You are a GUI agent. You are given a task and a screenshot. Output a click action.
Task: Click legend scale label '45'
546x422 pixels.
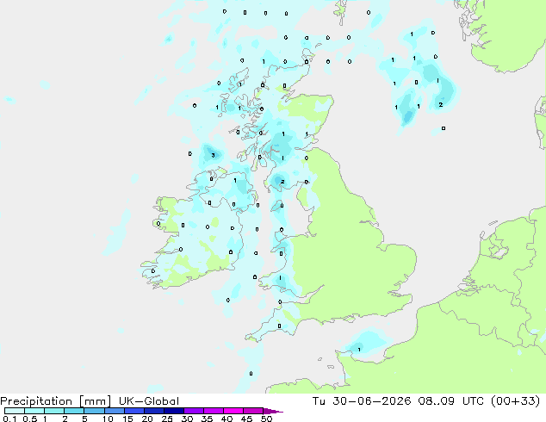click(246, 419)
